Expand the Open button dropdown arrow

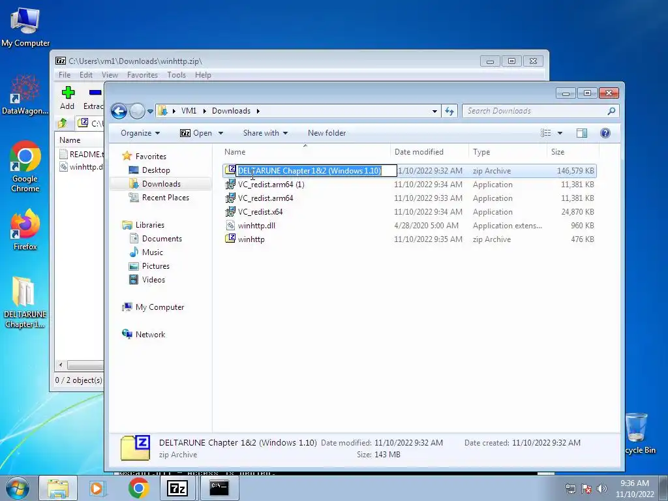point(220,133)
